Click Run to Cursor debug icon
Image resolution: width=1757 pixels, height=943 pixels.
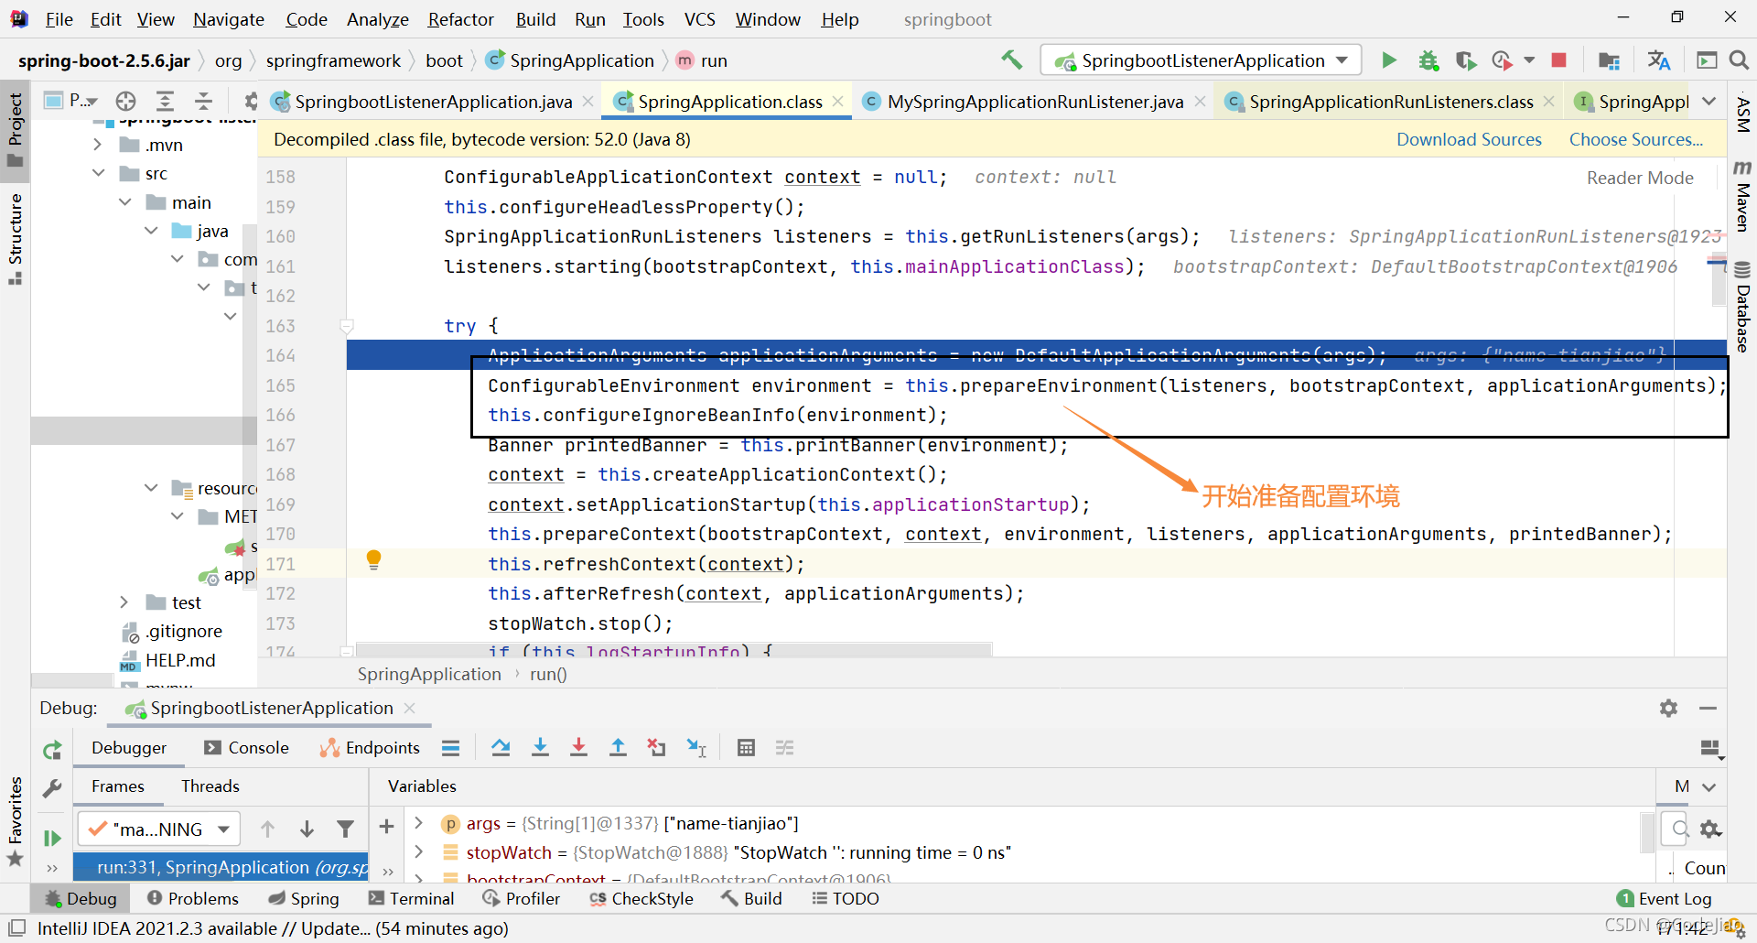(x=696, y=748)
